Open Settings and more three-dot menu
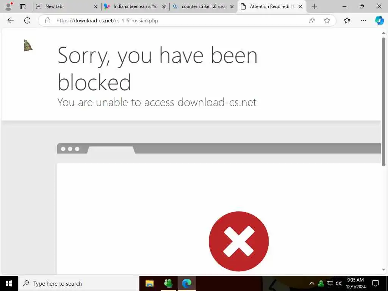This screenshot has width=388, height=291. (x=363, y=20)
